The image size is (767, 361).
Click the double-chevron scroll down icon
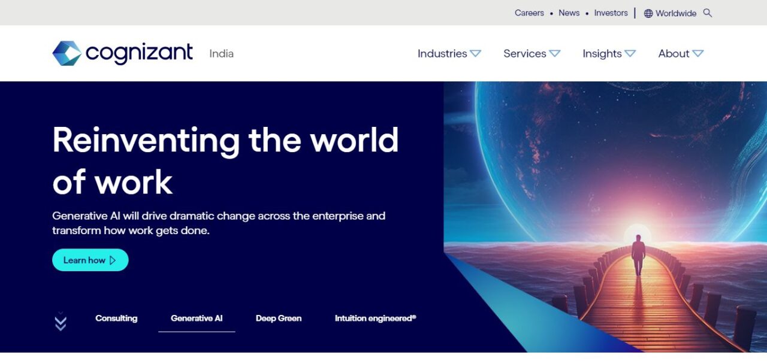[x=61, y=321]
